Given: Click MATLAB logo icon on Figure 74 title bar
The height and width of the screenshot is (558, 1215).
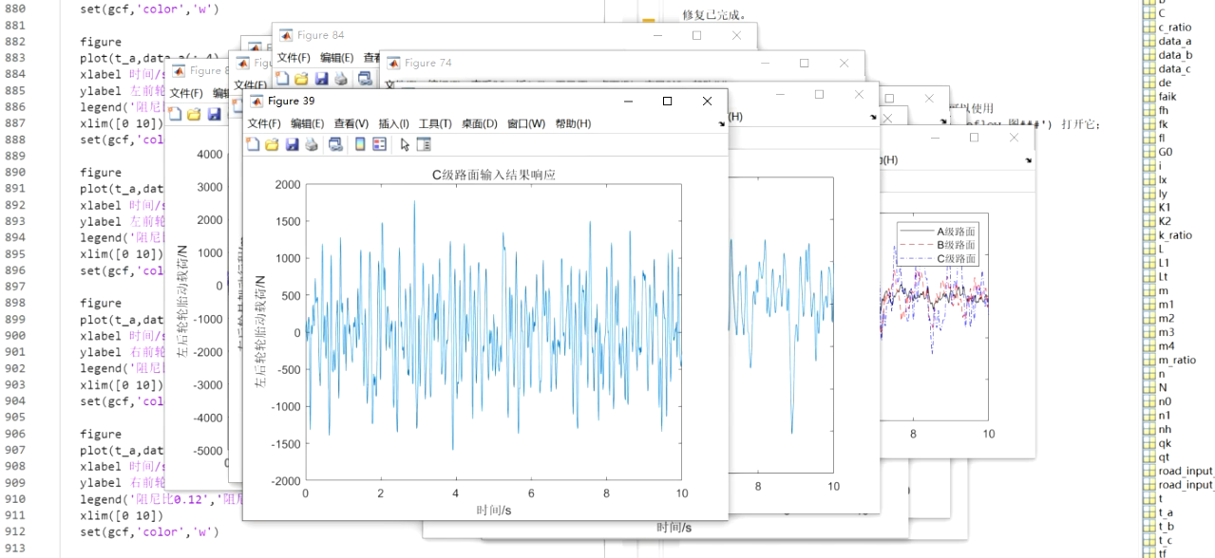Looking at the screenshot, I should point(392,63).
